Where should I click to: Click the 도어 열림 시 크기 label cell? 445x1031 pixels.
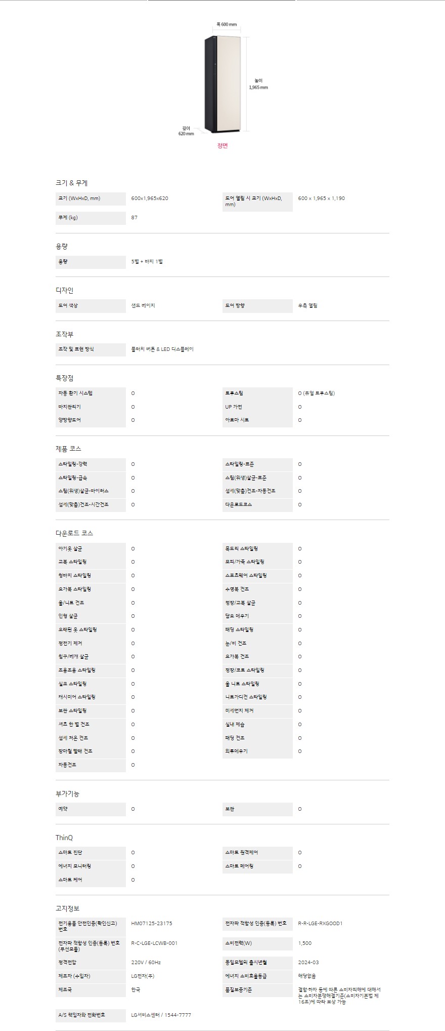tap(257, 202)
